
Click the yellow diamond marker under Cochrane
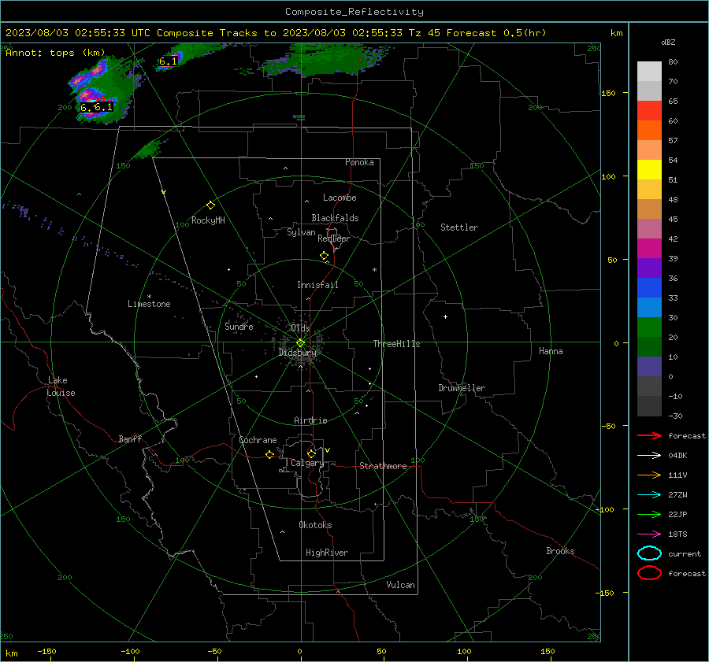(x=269, y=454)
